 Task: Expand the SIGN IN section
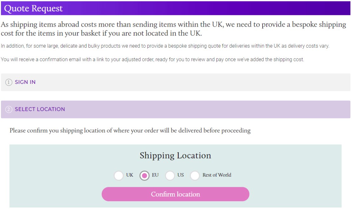point(25,82)
